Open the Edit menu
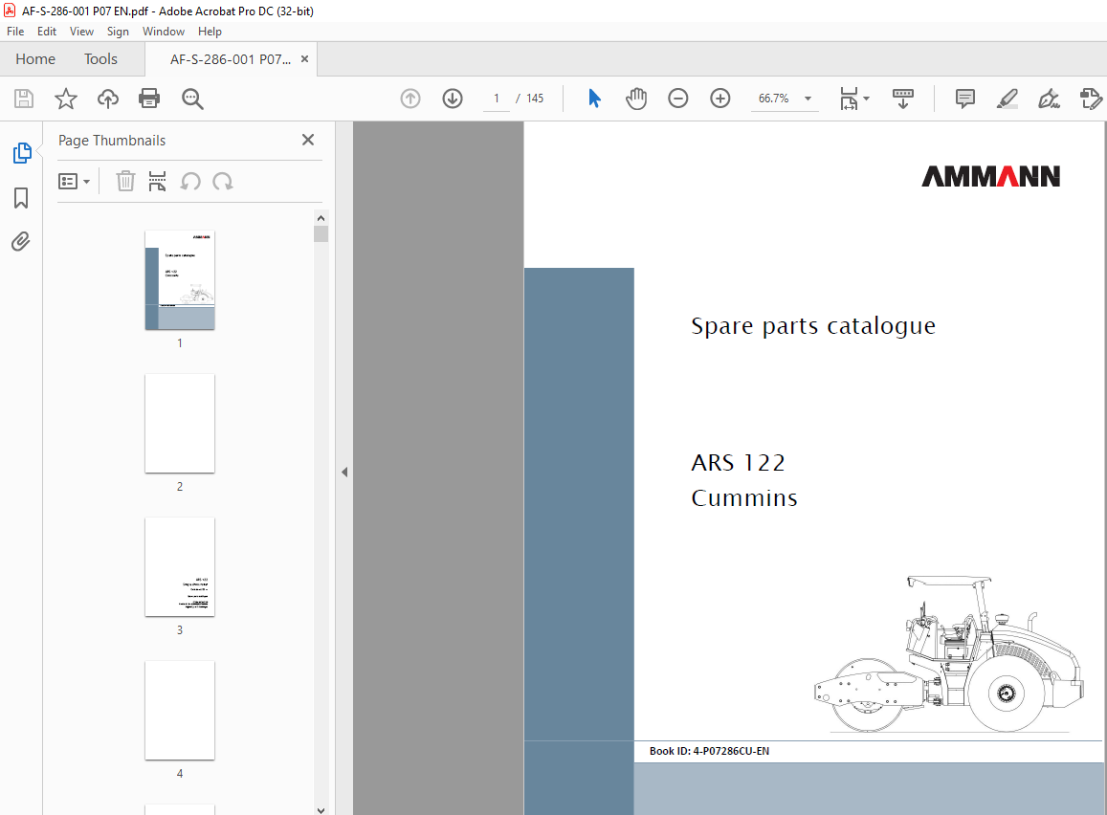Viewport: 1107px width, 815px height. tap(47, 31)
